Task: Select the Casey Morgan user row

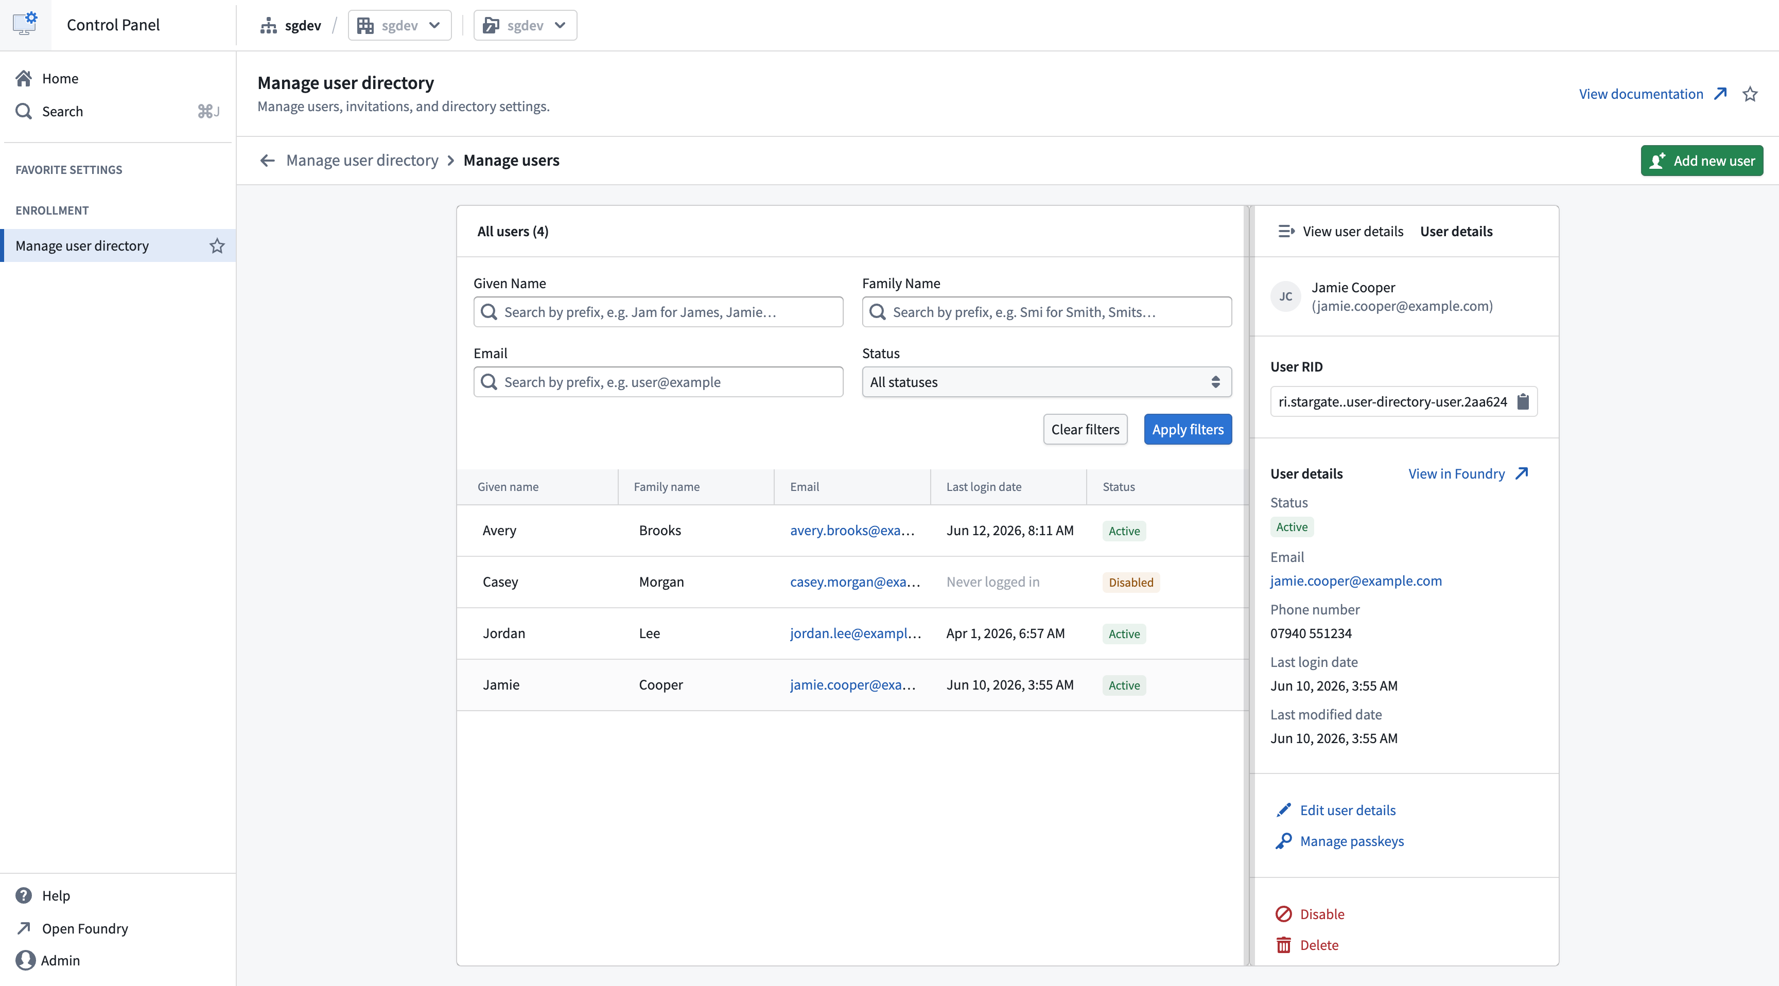Action: coord(851,582)
